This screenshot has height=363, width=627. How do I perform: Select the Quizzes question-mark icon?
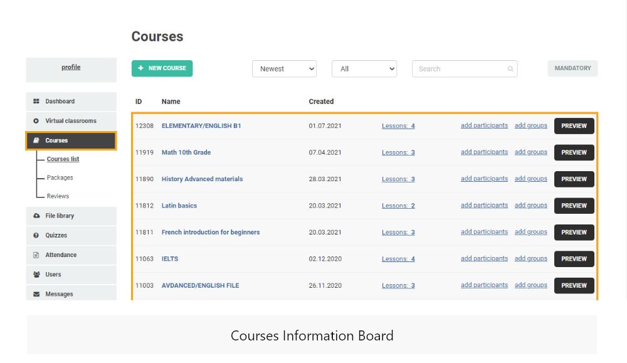tap(38, 235)
